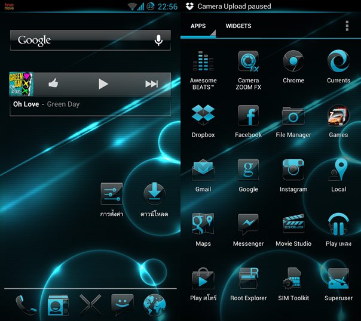Screen dimensions: 361x321
Task: Open Superuser app
Action: (x=338, y=279)
